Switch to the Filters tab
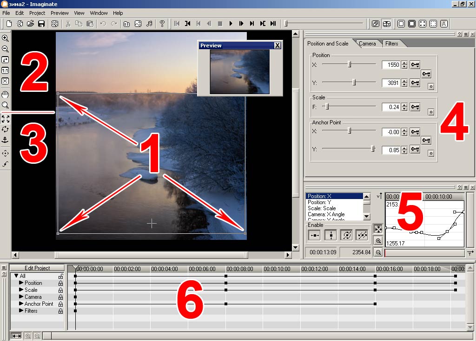 pos(391,44)
